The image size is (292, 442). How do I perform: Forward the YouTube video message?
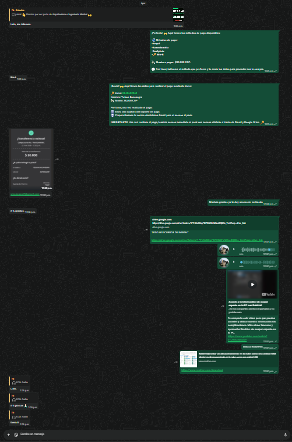[223, 306]
